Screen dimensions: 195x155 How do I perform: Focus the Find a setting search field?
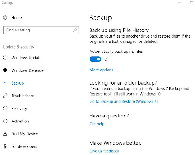pos(41,30)
